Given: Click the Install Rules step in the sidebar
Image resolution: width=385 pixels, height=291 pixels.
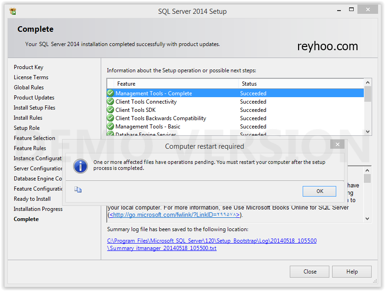Looking at the screenshot, I should (28, 118).
